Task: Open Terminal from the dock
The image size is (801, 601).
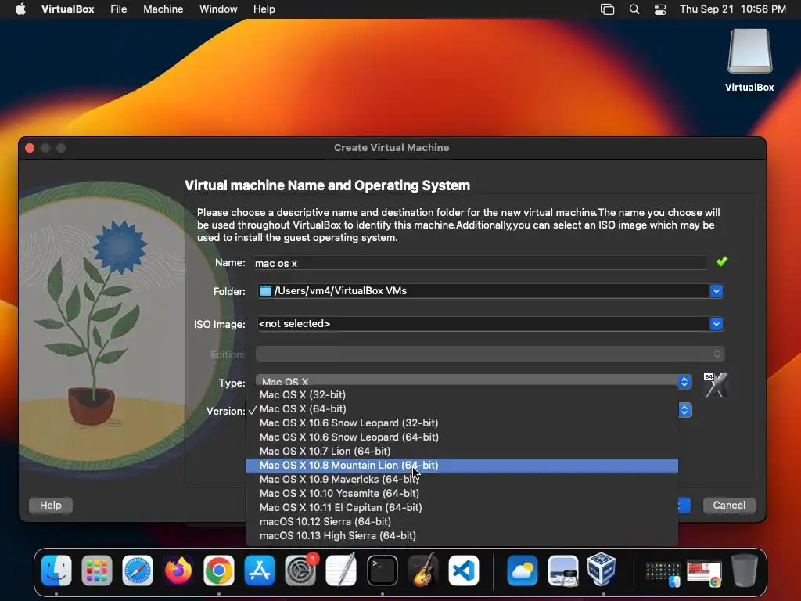Action: coord(382,570)
